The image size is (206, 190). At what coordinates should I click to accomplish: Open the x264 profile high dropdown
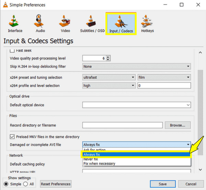tap(109, 86)
